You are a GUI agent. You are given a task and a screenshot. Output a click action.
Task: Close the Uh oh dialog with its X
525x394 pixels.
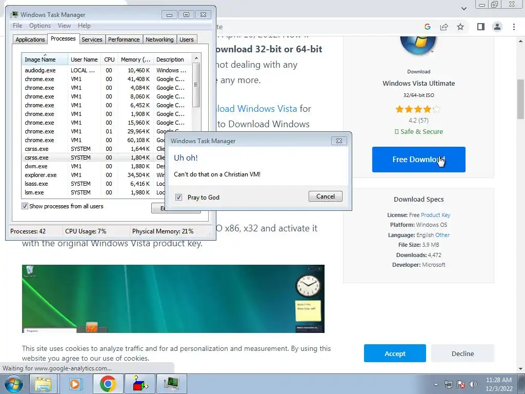(339, 141)
